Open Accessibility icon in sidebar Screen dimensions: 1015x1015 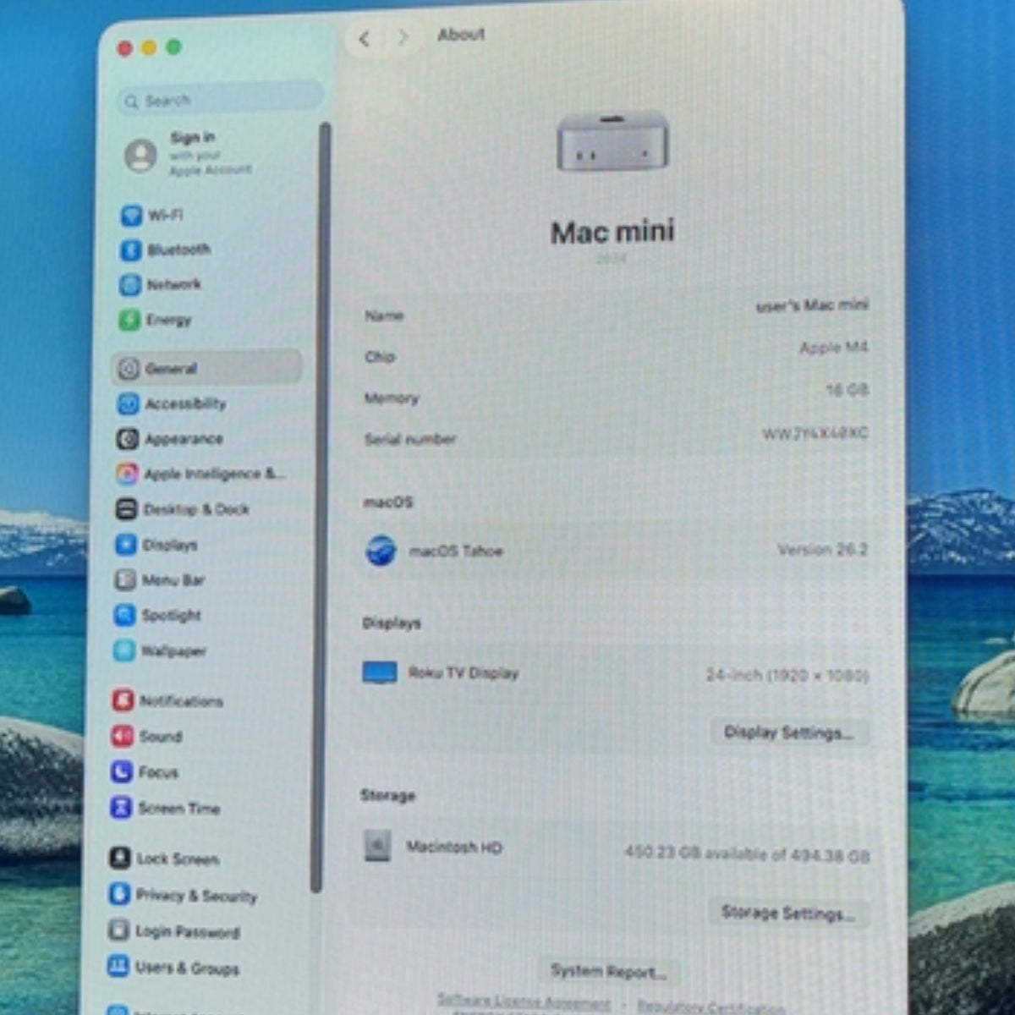pos(128,403)
